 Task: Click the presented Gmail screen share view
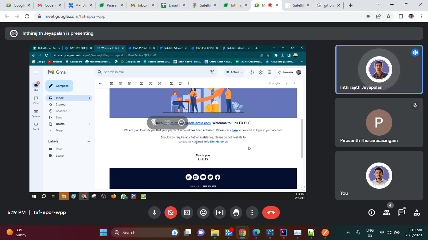click(168, 123)
